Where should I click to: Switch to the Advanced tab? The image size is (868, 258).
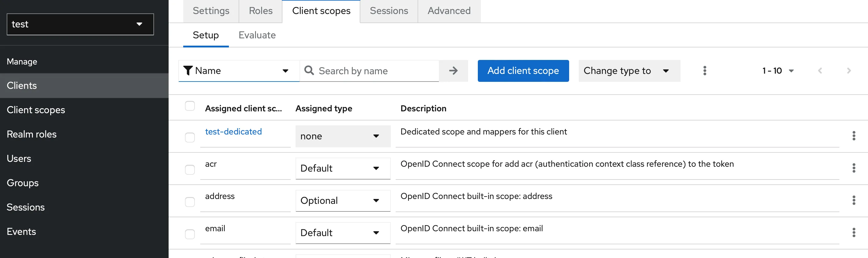click(449, 11)
